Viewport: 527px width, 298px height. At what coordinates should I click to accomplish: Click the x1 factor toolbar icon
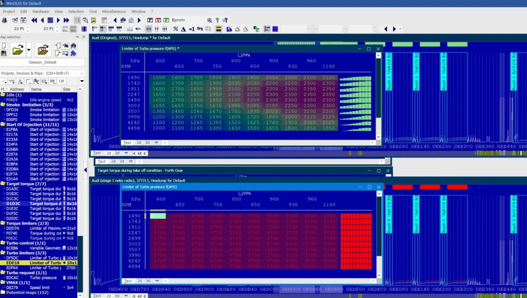click(x=191, y=29)
